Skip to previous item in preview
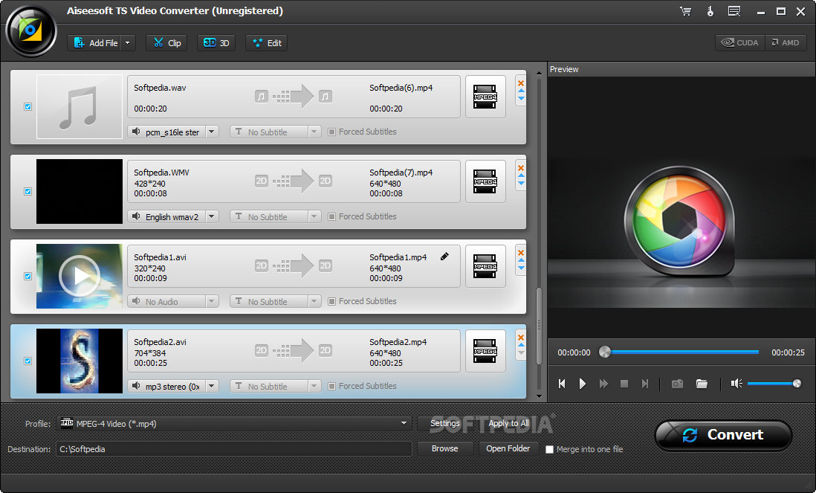 pos(562,384)
